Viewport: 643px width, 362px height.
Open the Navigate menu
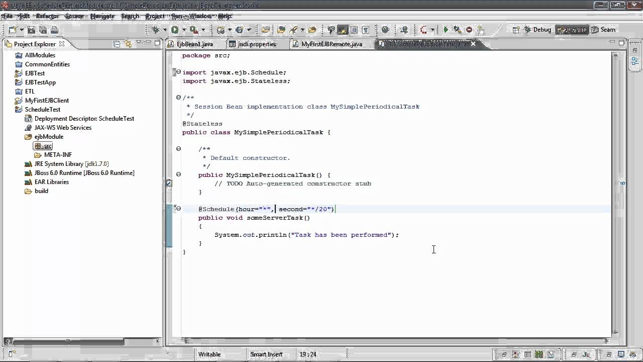[102, 16]
